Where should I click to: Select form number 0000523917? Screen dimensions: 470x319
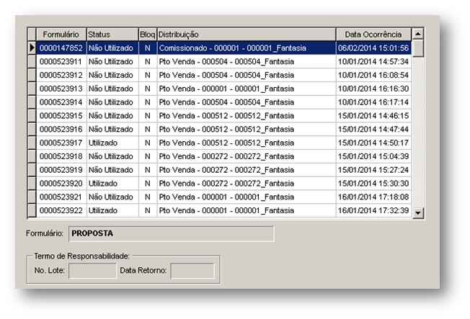(61, 143)
